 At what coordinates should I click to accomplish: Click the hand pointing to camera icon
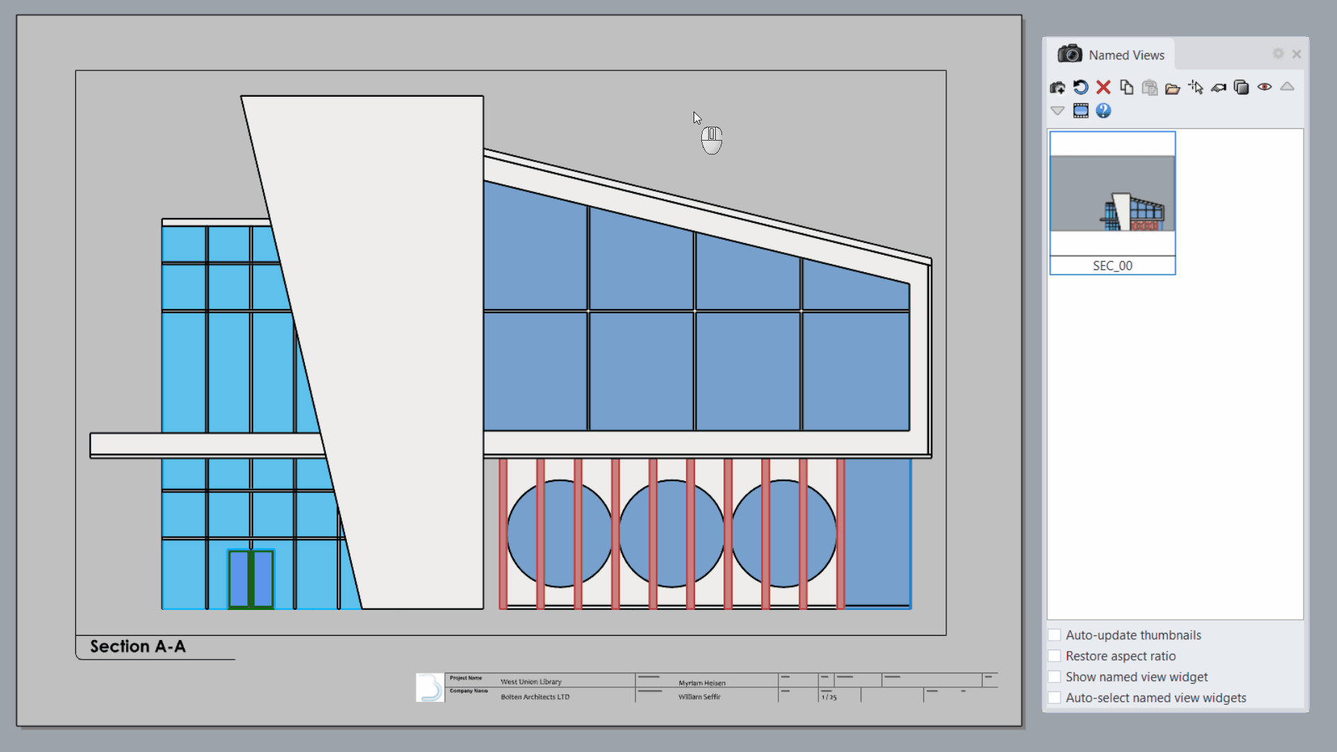[x=1219, y=88]
